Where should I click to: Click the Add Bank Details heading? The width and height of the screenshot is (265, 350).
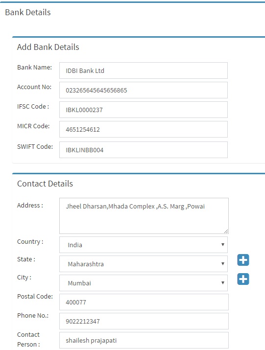[48, 47]
